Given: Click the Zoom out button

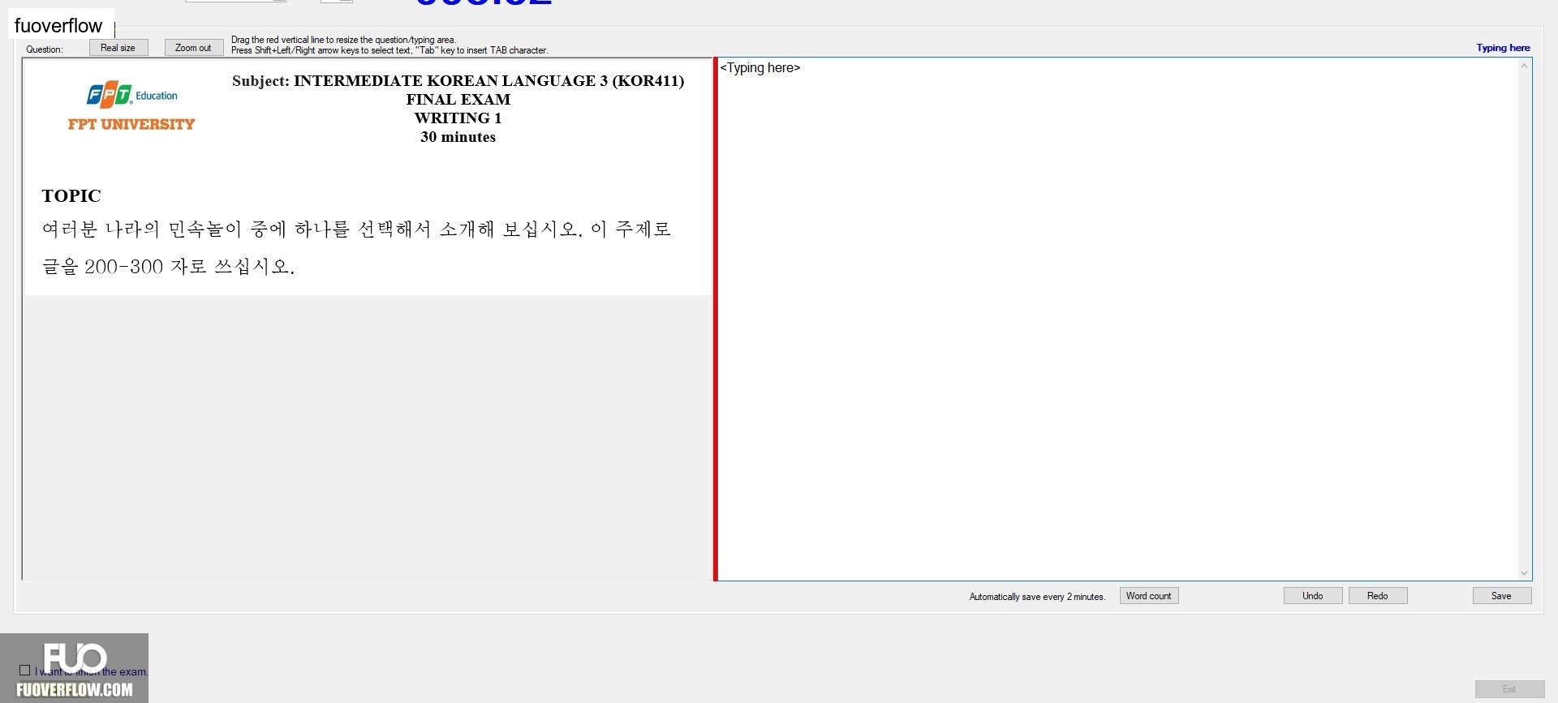Looking at the screenshot, I should click(x=194, y=48).
